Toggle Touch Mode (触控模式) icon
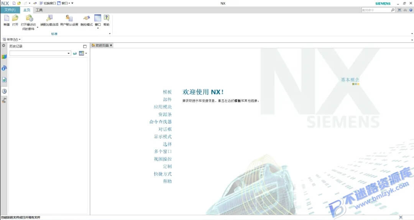Screen dimensions: 414x220 coord(86,18)
